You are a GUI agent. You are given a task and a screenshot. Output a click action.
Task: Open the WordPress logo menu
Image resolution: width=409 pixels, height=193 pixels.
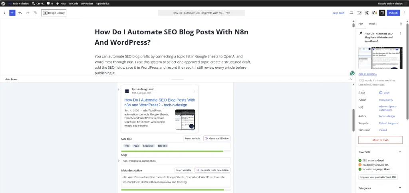point(3,4)
